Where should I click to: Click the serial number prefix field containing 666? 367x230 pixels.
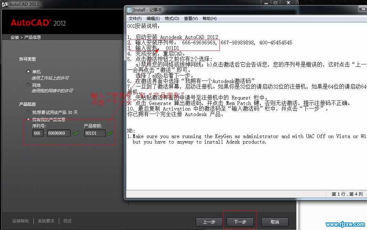38,133
